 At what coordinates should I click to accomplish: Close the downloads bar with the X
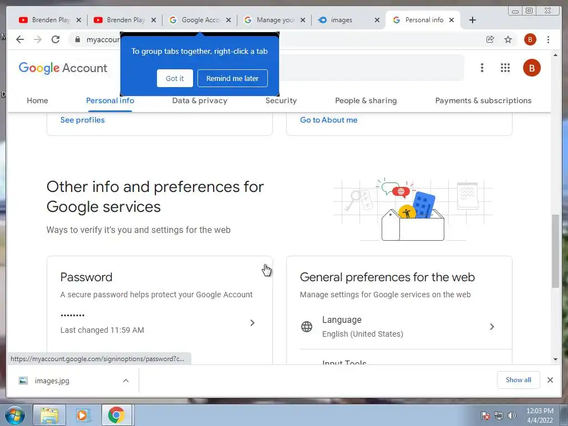coord(550,380)
